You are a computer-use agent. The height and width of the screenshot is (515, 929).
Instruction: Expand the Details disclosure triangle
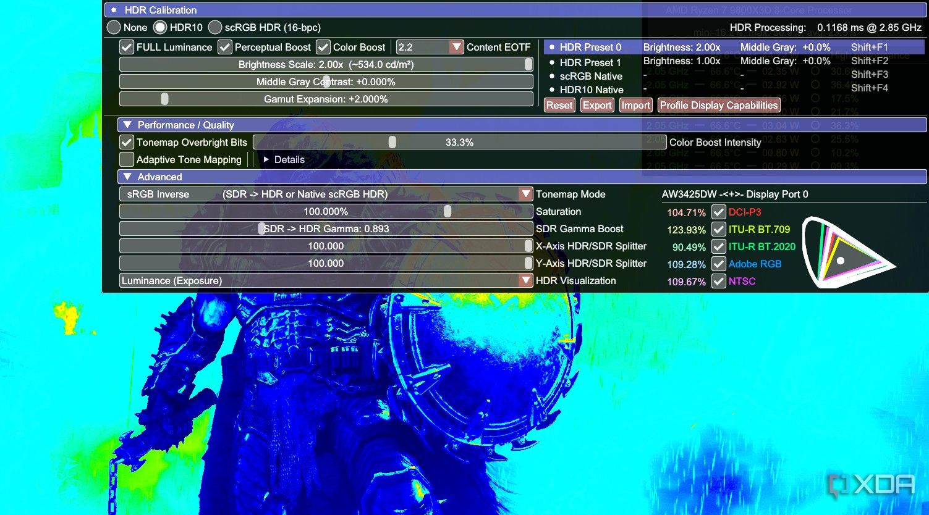266,159
